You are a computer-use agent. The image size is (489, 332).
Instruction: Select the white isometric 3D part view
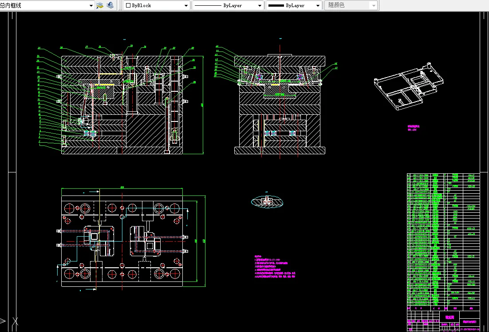pos(409,86)
